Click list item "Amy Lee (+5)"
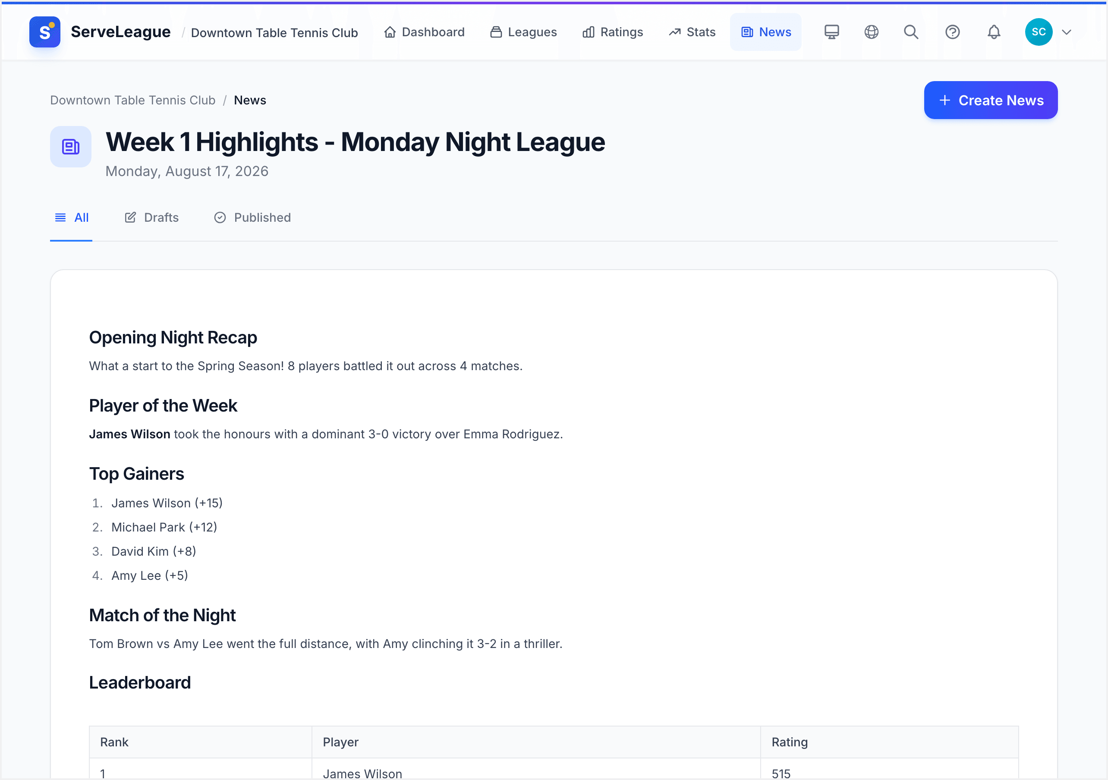 [150, 576]
